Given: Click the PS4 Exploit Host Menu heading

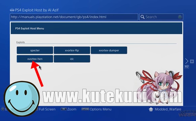Looking at the screenshot, I should coord(30,28).
